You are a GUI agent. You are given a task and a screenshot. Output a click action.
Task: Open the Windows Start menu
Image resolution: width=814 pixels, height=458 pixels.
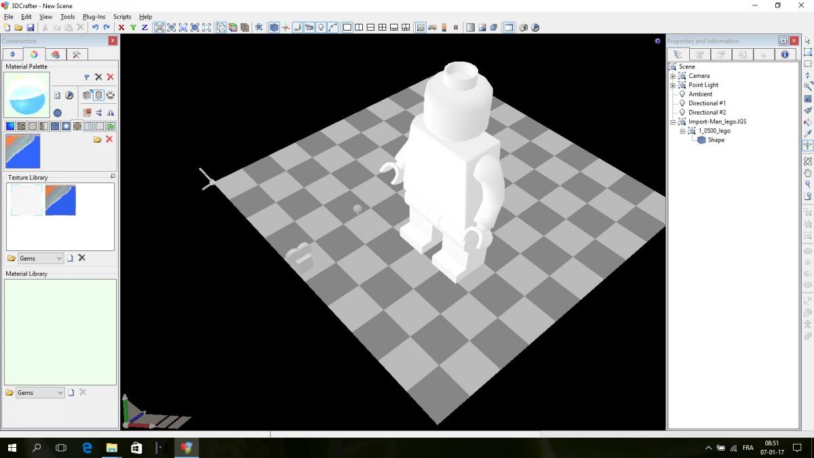point(12,448)
